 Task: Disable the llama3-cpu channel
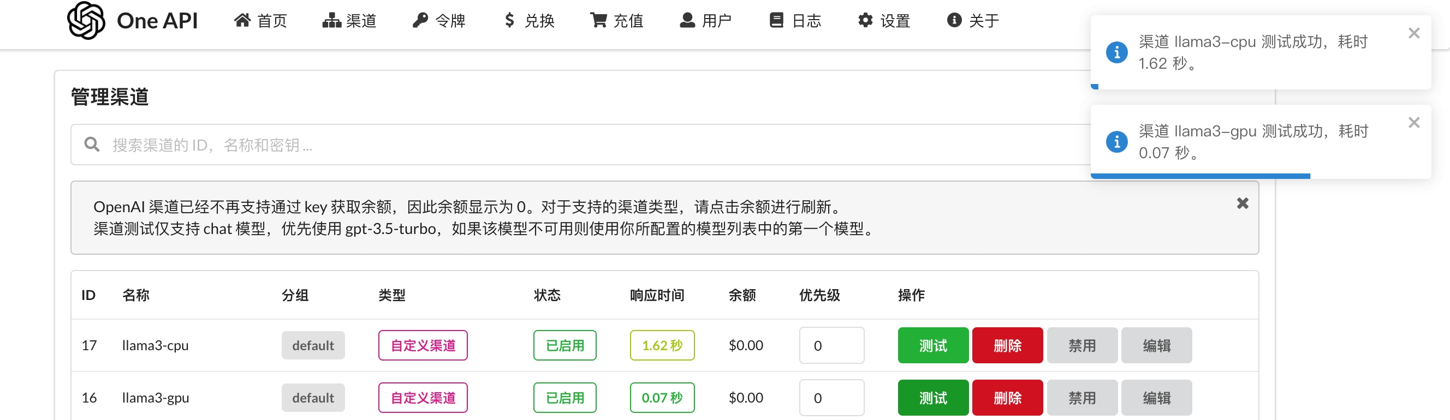coord(1081,345)
